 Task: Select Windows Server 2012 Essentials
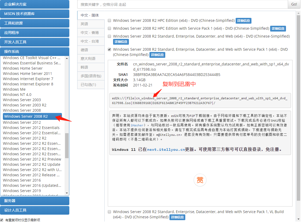point(31,128)
